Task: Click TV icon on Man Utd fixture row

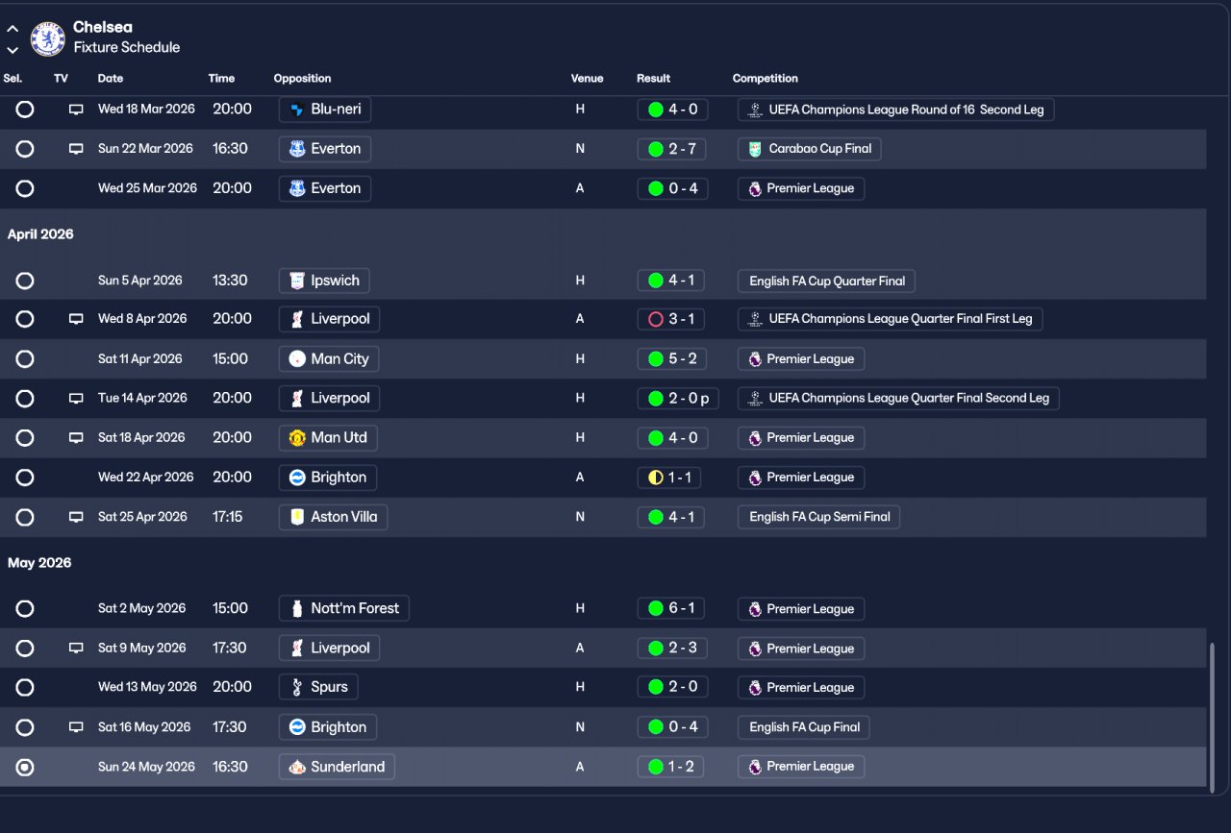Action: (76, 437)
